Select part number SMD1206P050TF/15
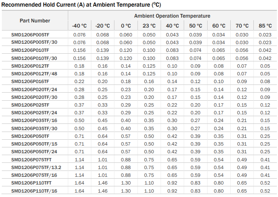Viewport: 278px width, 197px height. click(34, 144)
